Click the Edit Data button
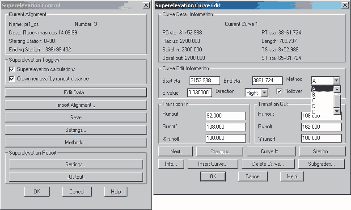351x210 pixels. (76, 92)
